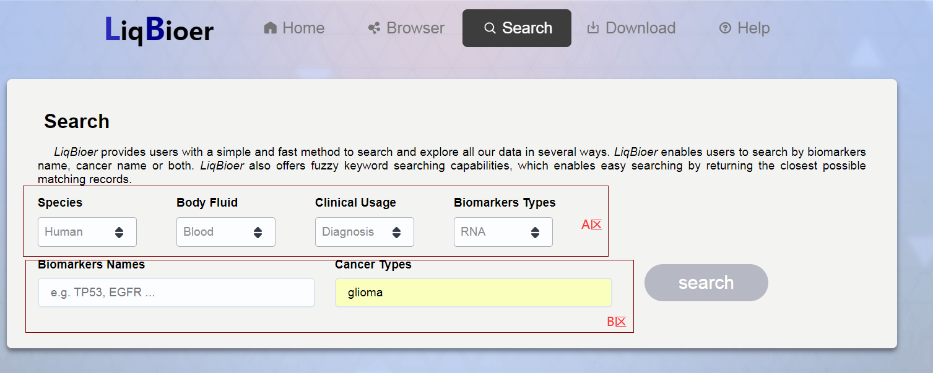Image resolution: width=933 pixels, height=373 pixels.
Task: Click the Species dropdown arrows icon
Action: click(119, 233)
